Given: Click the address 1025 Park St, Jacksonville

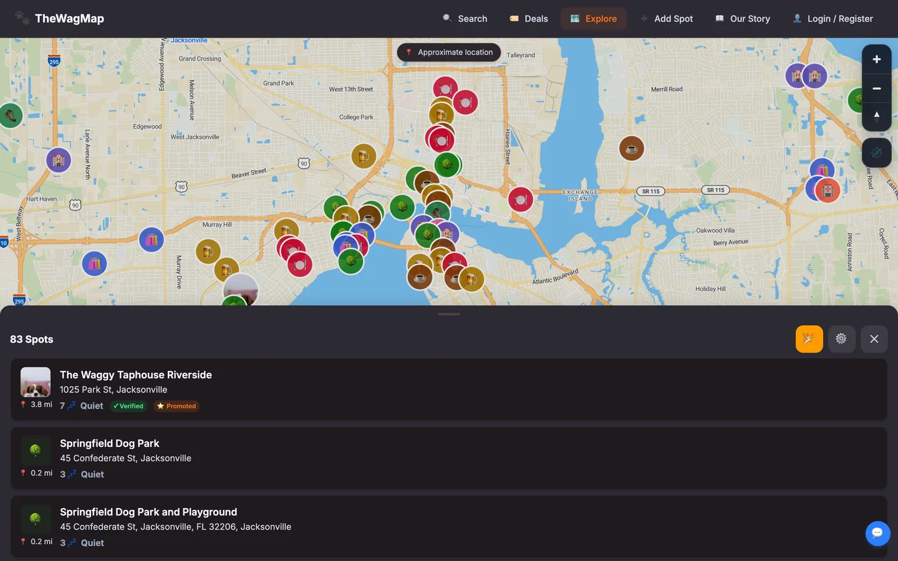Looking at the screenshot, I should click(x=113, y=390).
